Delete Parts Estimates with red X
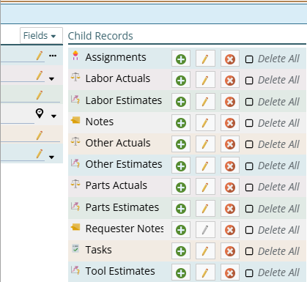The width and height of the screenshot is (307, 282). pos(230,208)
